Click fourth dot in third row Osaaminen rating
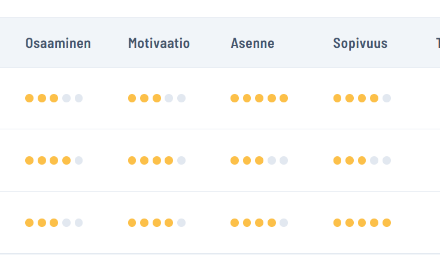440x276 pixels. pos(66,223)
